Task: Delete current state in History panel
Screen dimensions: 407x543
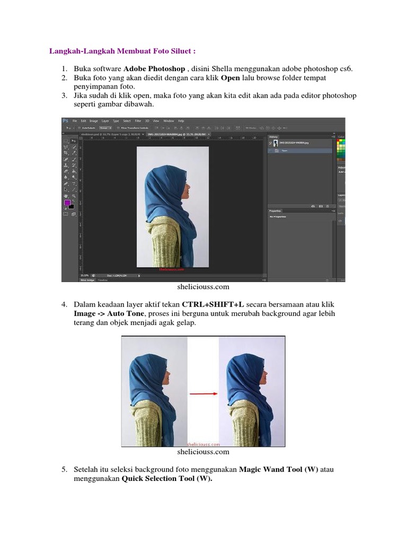Action: (x=328, y=206)
